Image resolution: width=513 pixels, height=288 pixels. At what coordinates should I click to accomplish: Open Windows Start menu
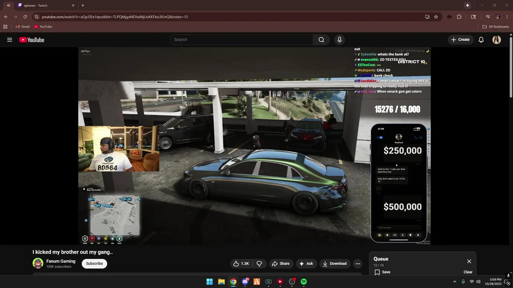point(210,282)
